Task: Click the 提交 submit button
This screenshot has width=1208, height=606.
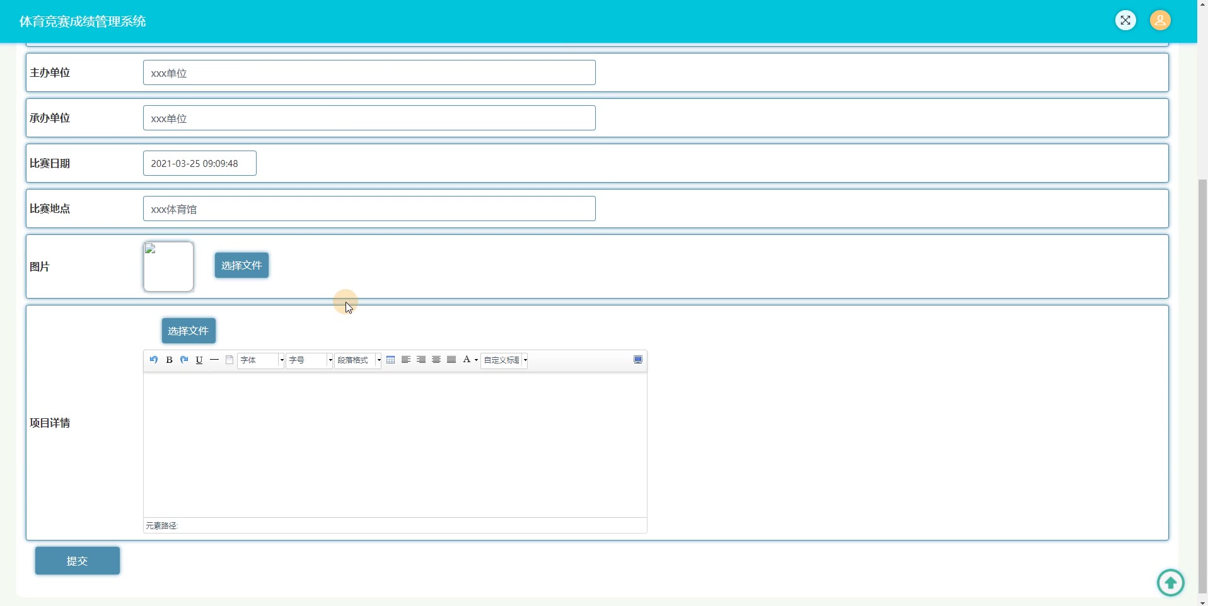Action: tap(78, 561)
